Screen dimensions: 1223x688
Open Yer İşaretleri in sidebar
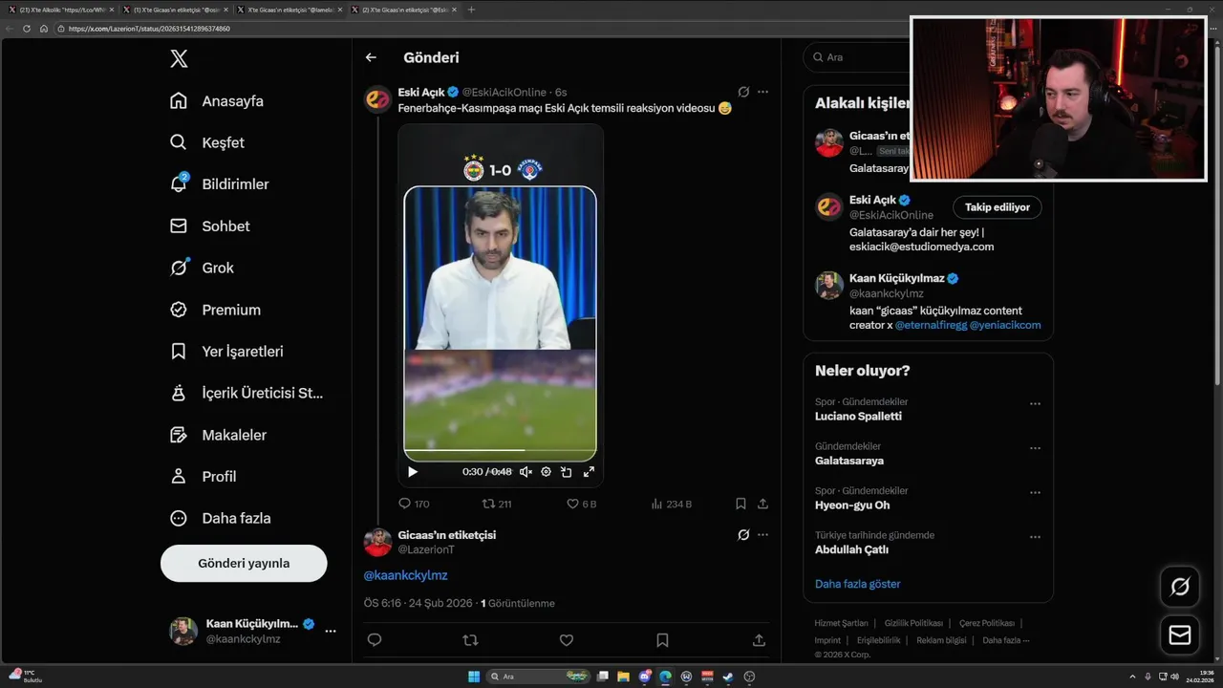click(x=228, y=352)
